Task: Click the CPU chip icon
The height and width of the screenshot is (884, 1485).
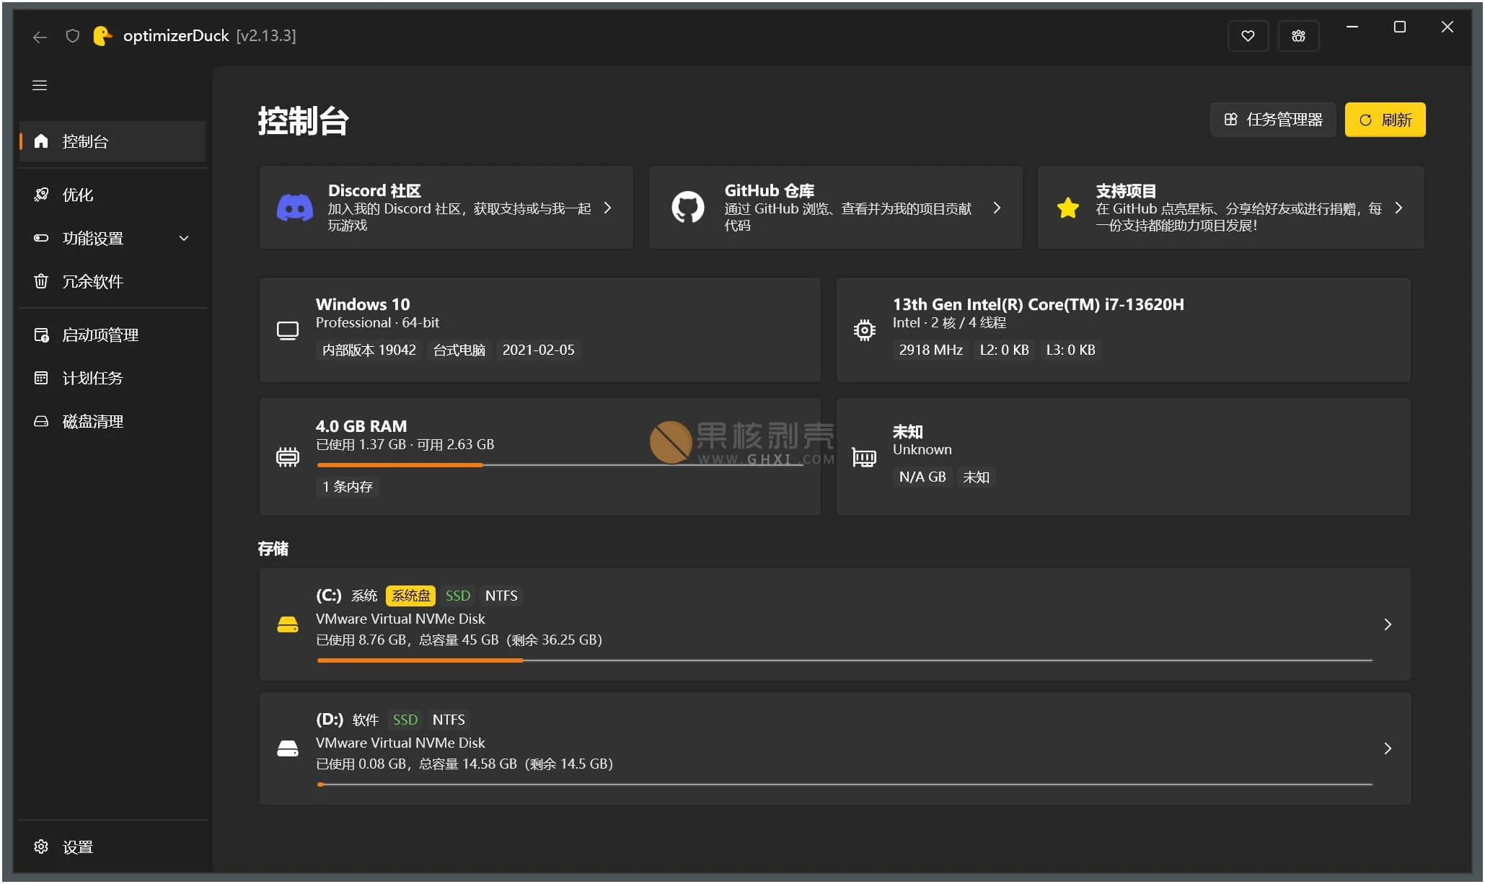Action: [x=864, y=330]
